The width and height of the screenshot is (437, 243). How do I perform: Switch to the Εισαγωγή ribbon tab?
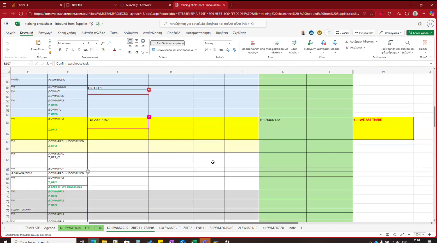45,33
